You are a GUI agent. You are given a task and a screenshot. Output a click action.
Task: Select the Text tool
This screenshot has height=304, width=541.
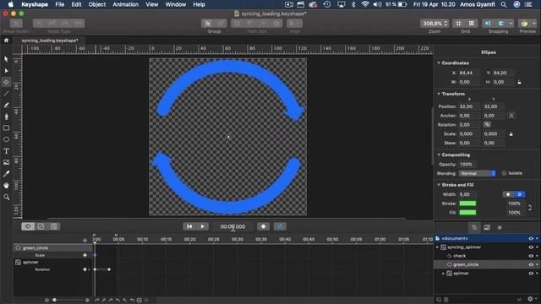6,151
